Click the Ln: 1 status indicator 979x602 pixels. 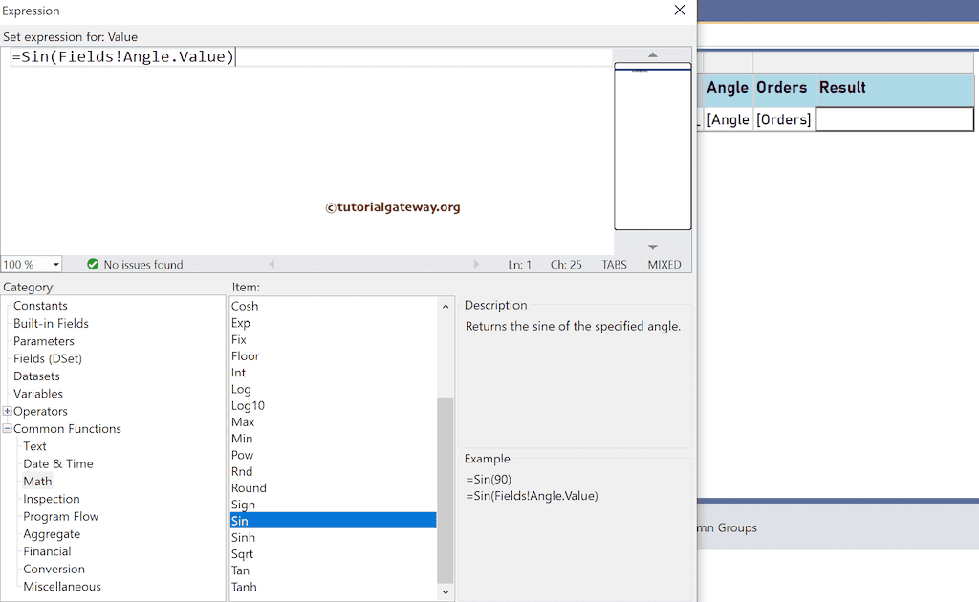519,265
